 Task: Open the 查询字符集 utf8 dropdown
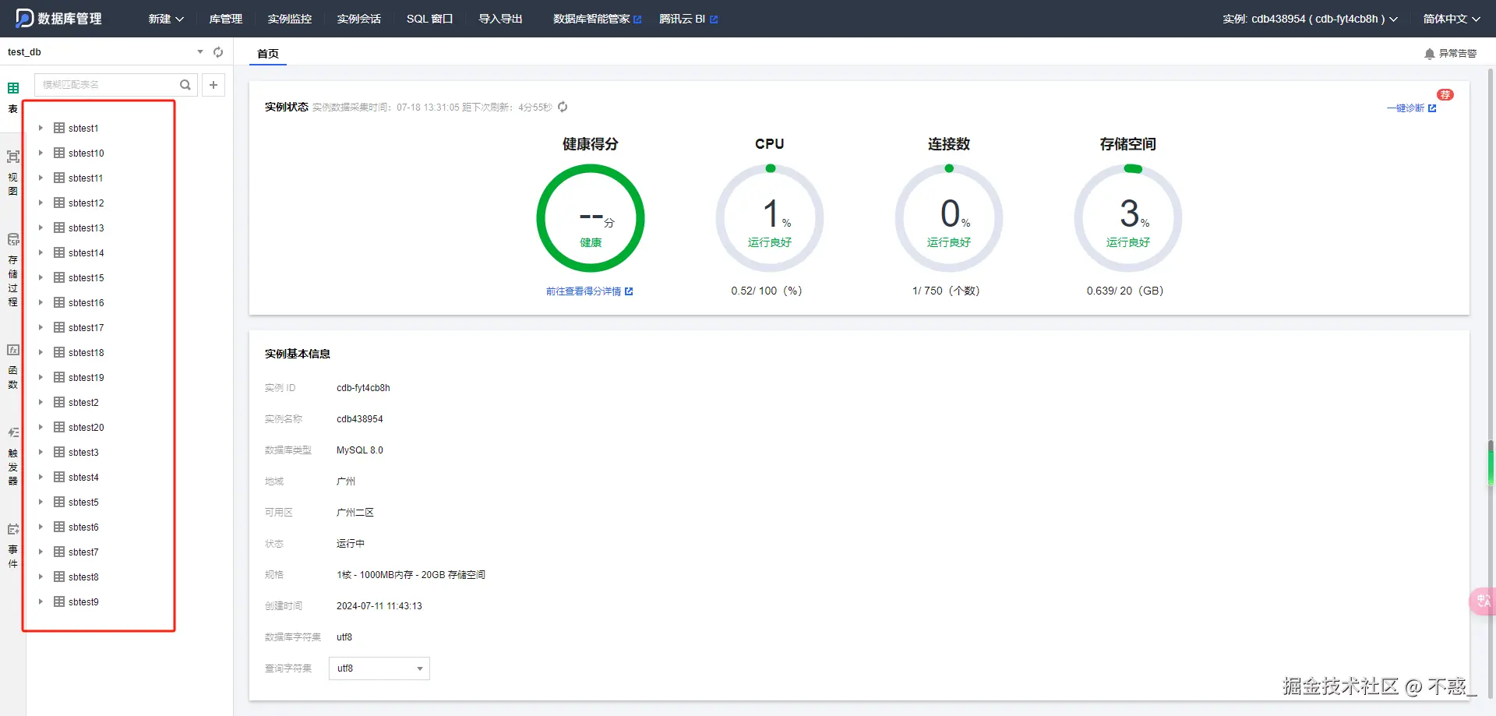click(379, 668)
